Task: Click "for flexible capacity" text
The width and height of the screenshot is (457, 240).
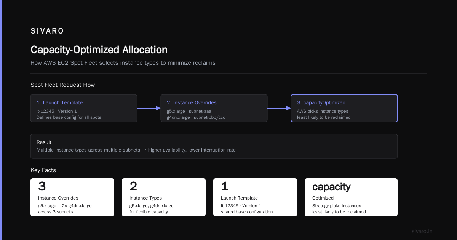Action: pos(149,212)
